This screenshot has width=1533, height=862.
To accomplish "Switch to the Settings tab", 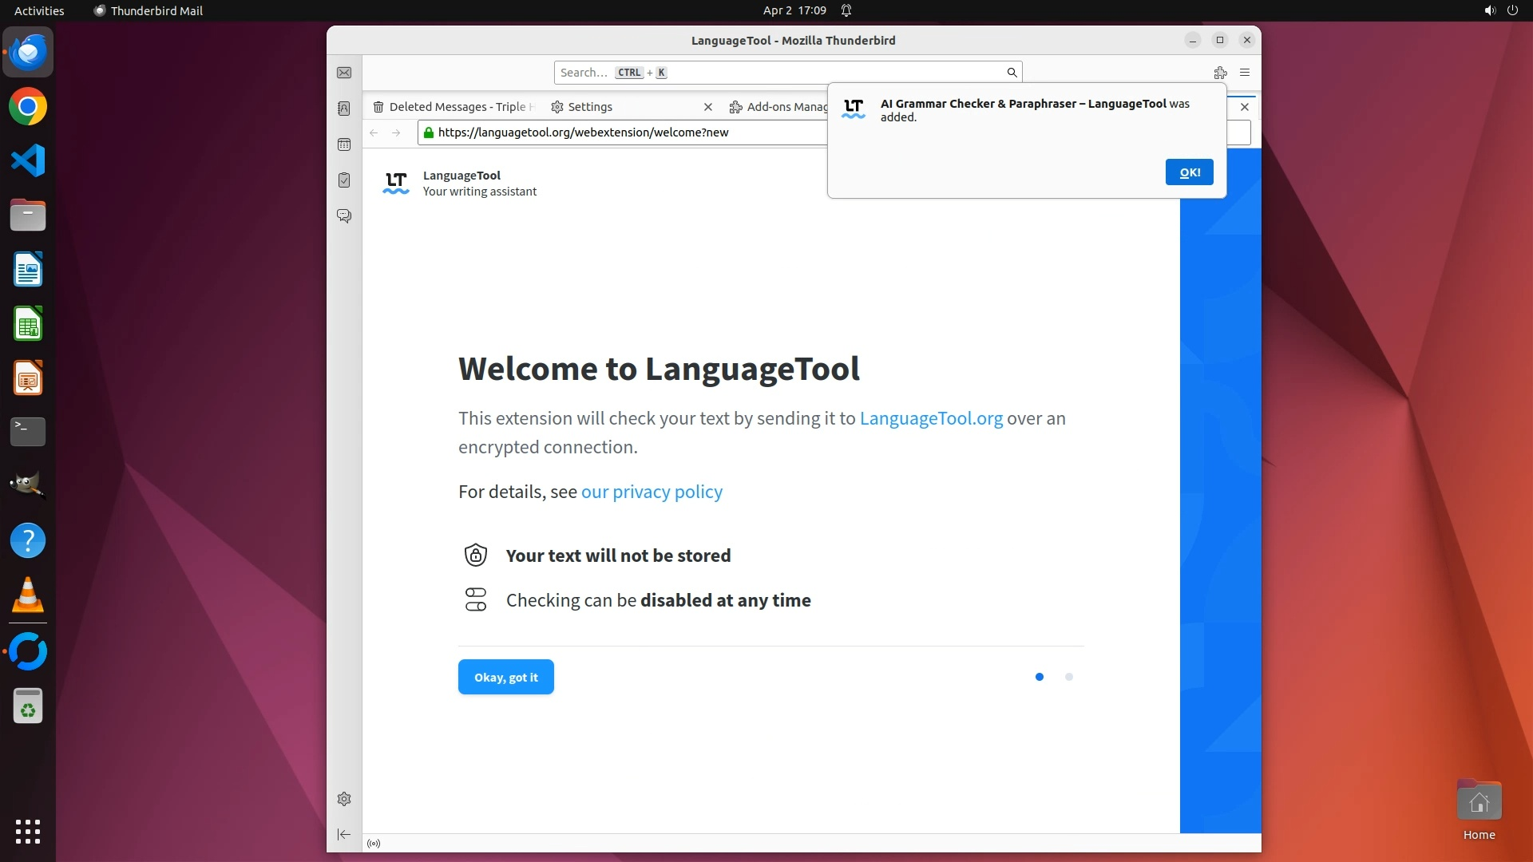I will coord(589,107).
